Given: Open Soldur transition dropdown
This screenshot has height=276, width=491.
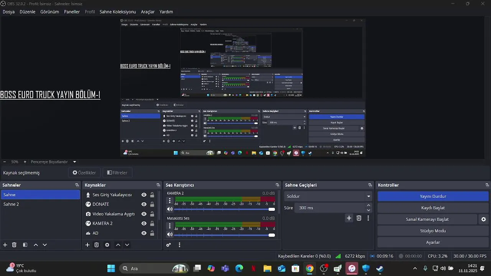Looking at the screenshot, I should 329,196.
